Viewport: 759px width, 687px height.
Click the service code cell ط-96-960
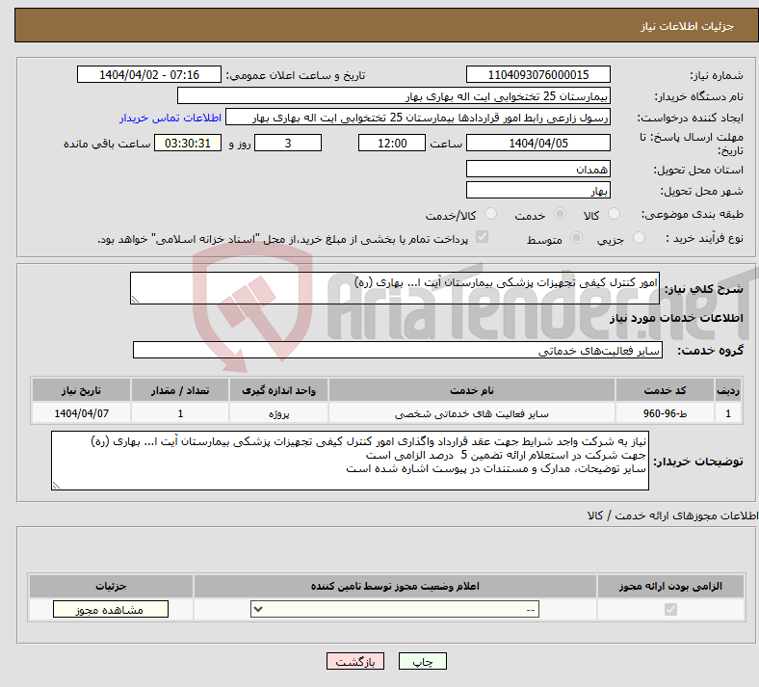coord(666,413)
